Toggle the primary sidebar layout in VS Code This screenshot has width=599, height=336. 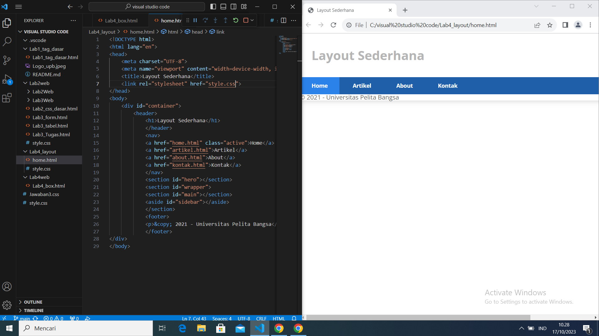click(x=213, y=6)
